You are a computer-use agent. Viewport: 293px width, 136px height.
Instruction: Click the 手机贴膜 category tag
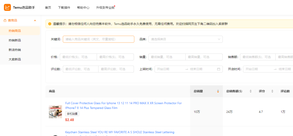[72, 114]
